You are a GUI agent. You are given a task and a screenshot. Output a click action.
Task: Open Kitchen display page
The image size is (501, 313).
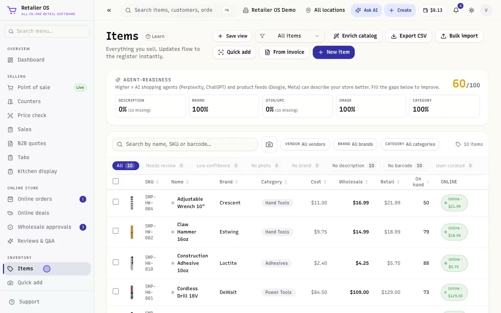click(x=47, y=171)
